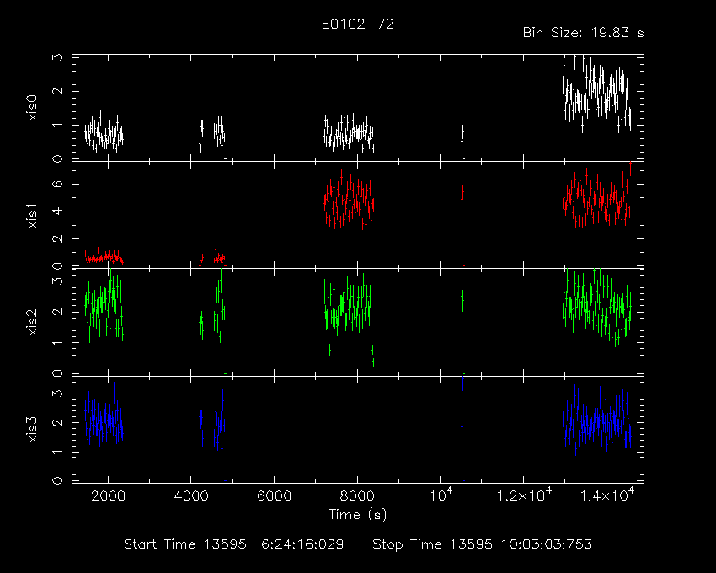Click the 1.2×10^4 tick label
The height and width of the screenshot is (573, 716).
click(x=524, y=495)
